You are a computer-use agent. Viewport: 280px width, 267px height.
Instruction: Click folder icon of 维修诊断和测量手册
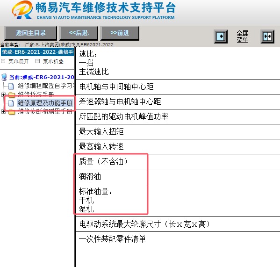[12, 112]
